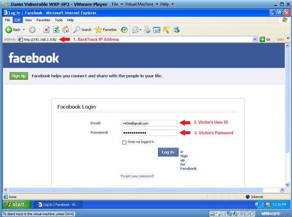The height and width of the screenshot is (217, 292).
Task: Open the Tools menu
Action: click(x=58, y=20)
